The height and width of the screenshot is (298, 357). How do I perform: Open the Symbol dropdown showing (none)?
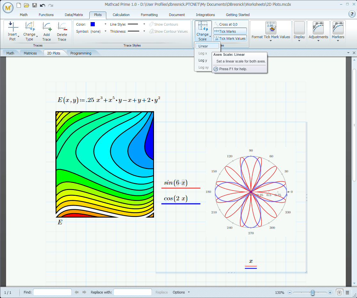tap(106, 31)
